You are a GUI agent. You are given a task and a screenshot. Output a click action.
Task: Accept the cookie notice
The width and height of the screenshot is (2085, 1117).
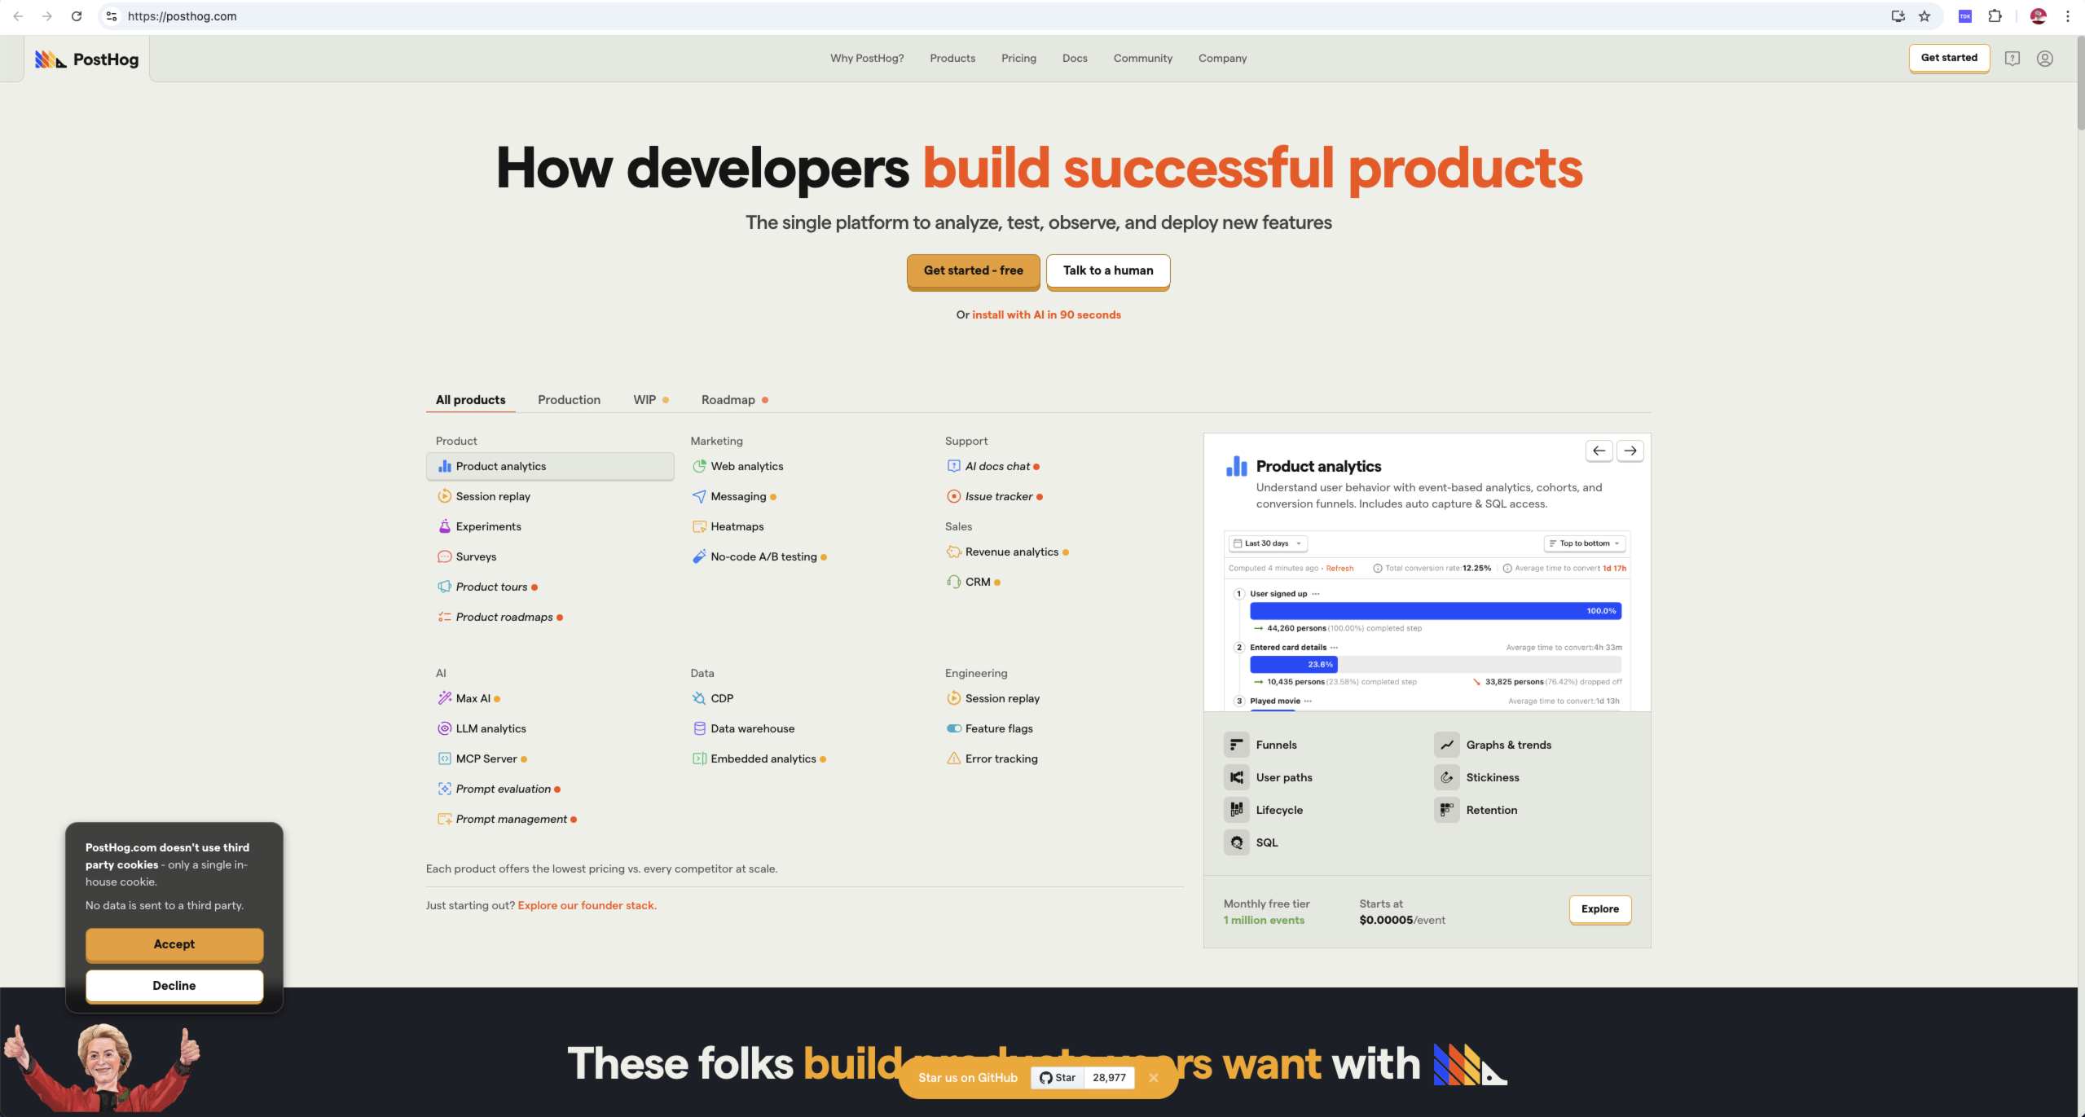pyautogui.click(x=174, y=944)
